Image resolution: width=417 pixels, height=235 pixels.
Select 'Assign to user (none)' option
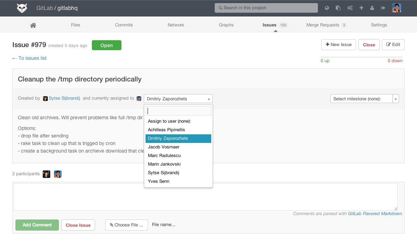[169, 121]
